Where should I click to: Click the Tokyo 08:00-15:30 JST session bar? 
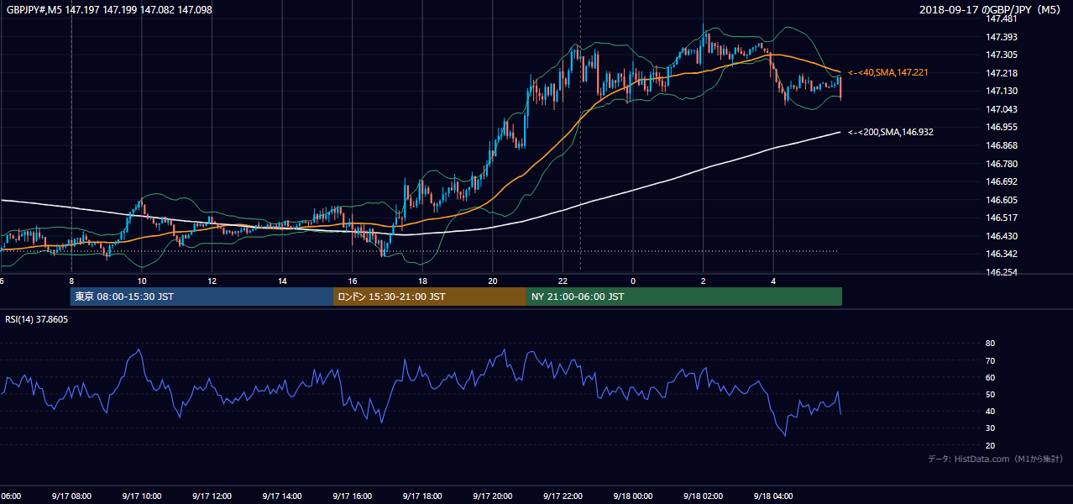(x=202, y=297)
